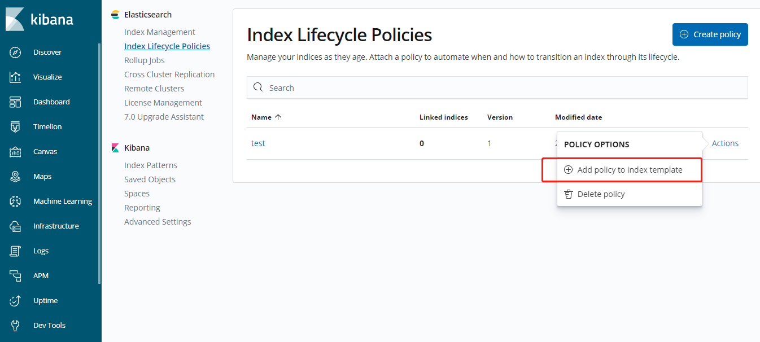
Task: Click the Discover compass icon
Action: click(15, 52)
